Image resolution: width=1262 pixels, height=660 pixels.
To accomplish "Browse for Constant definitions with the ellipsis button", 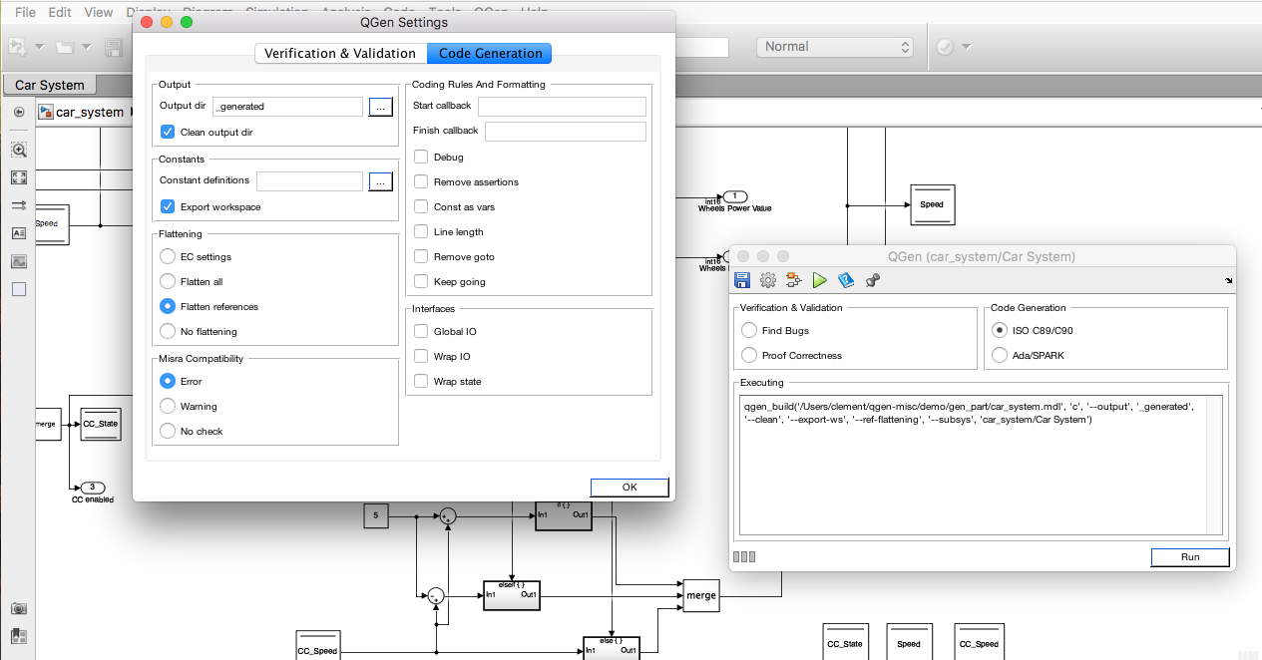I will pos(380,181).
